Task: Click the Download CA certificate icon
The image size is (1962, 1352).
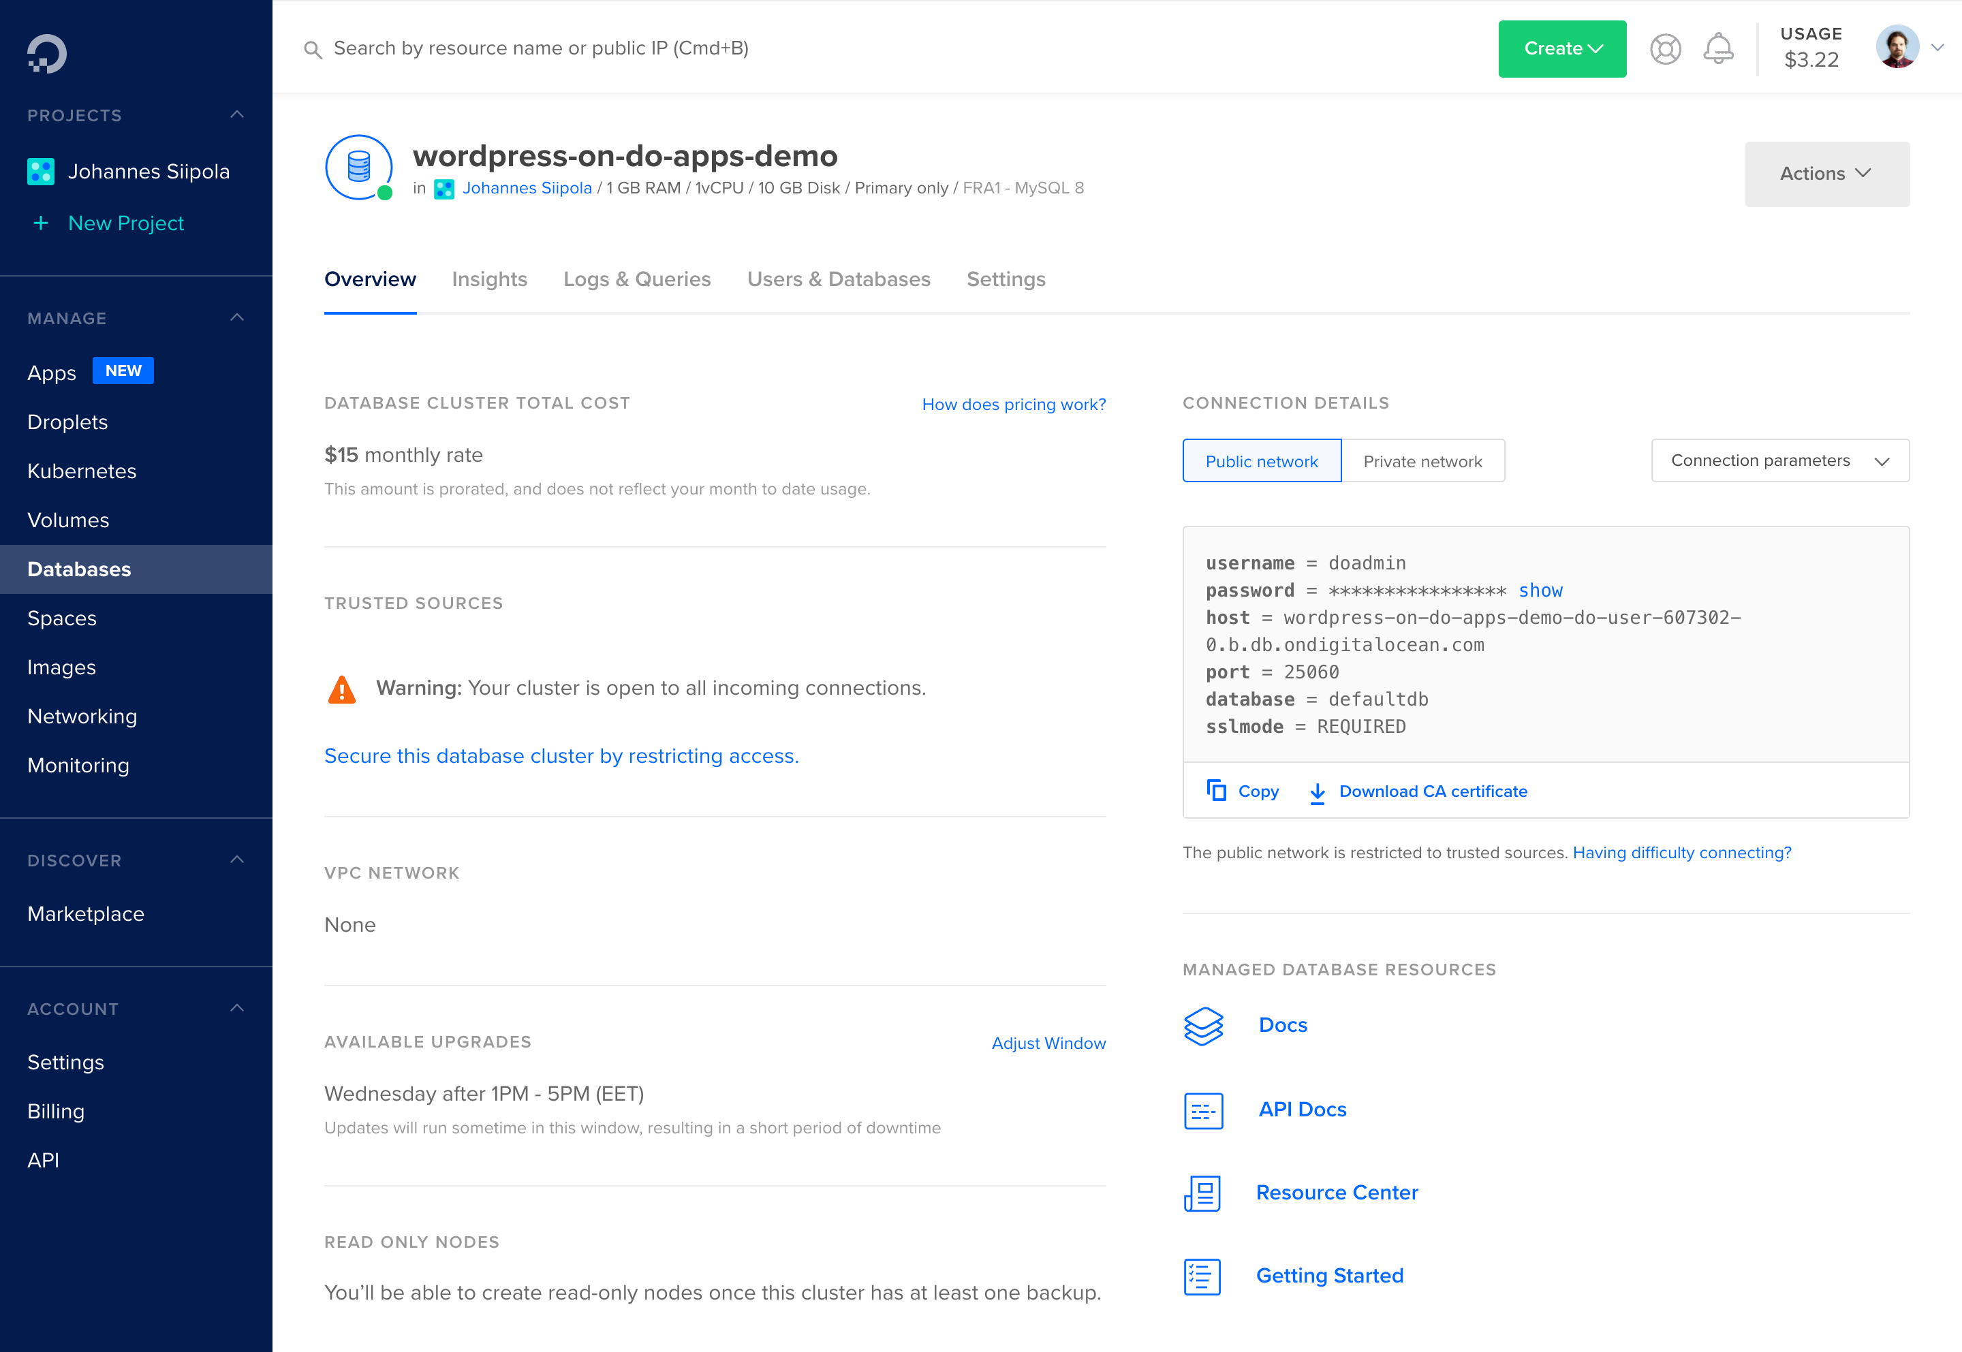Action: click(x=1318, y=792)
